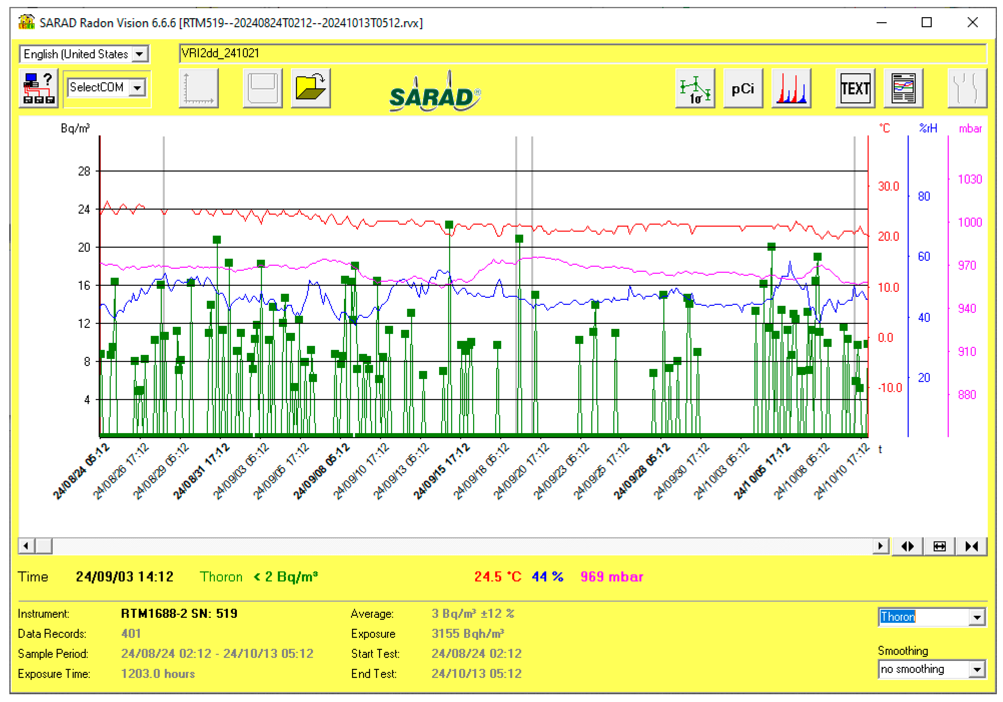Open the spectrum peaks chart icon
Screen dimensions: 1003x702
pos(791,88)
